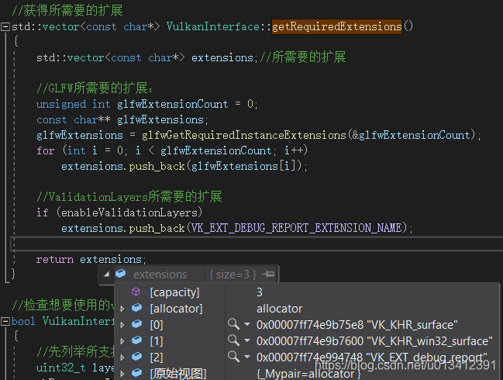Click the //检查想要使用的 comment
503x380 pixels.
pyautogui.click(x=63, y=305)
